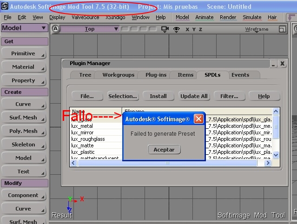Screen dimensions: 297x224
Task: Open the Help menu in menu bar
Action: tap(161, 17)
